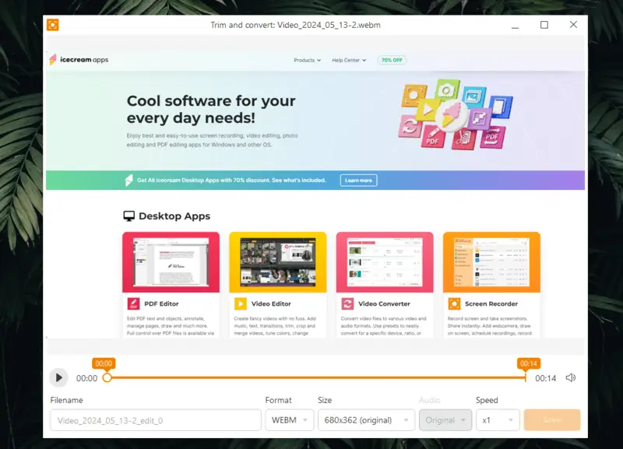Click the Video Converter title link

(384, 303)
